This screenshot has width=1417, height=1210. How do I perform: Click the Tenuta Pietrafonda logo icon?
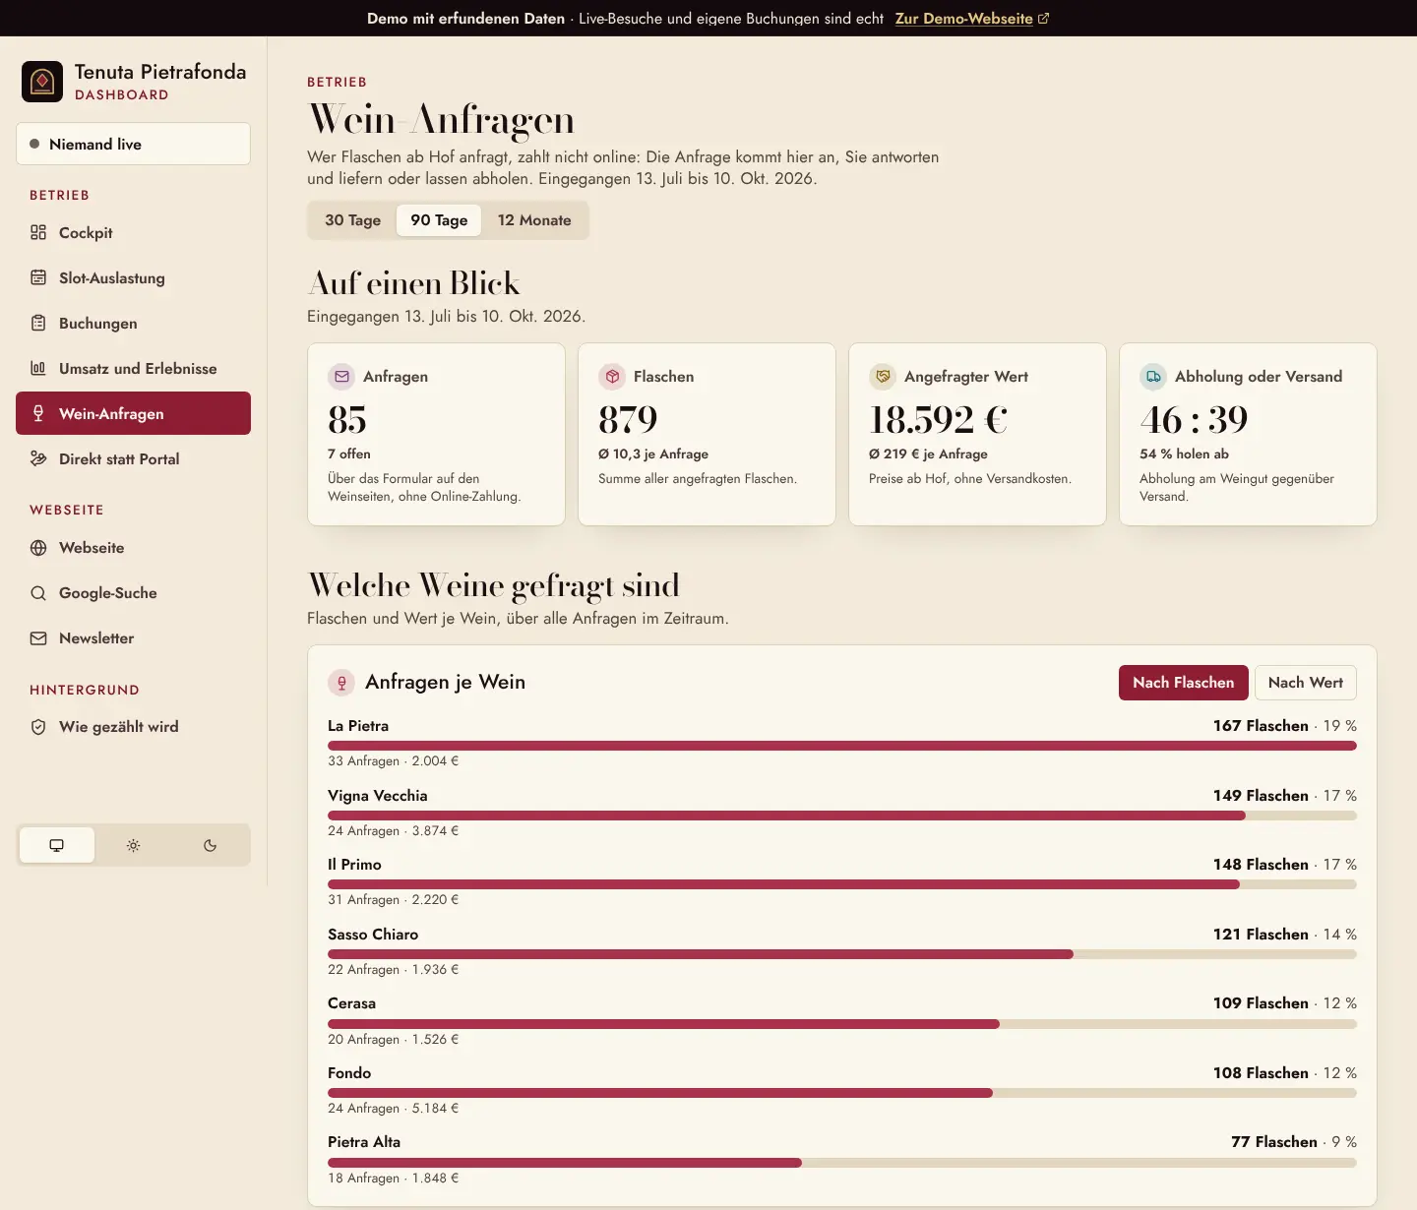coord(42,82)
